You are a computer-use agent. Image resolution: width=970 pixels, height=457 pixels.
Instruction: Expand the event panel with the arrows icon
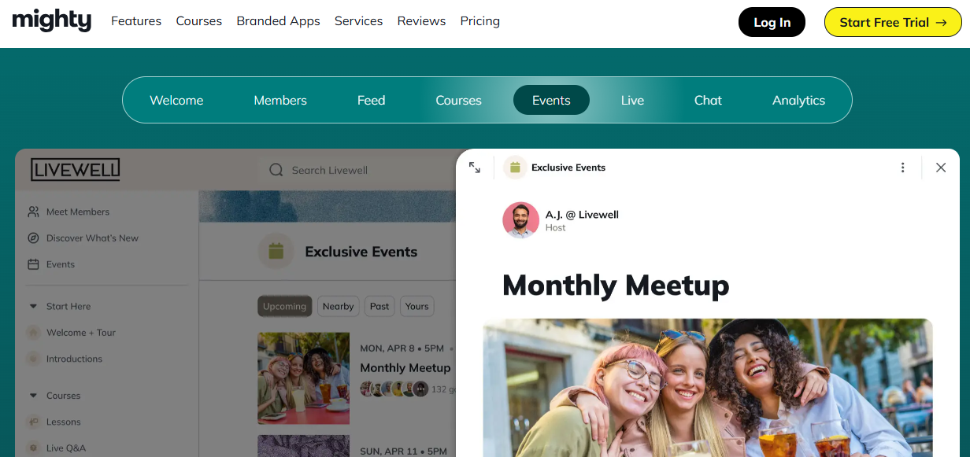click(475, 168)
